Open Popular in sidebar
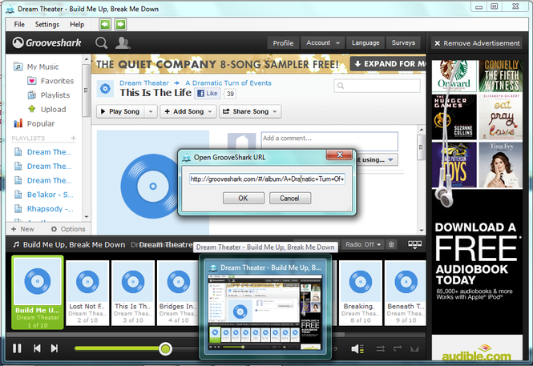 pyautogui.click(x=34, y=123)
